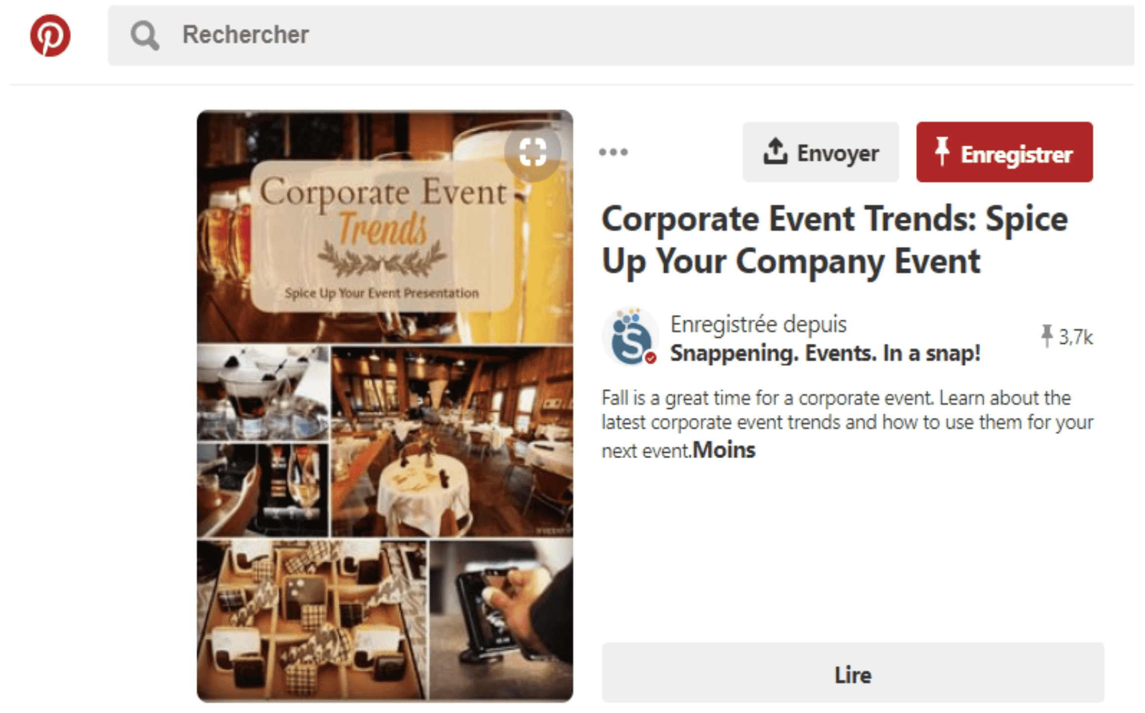This screenshot has width=1145, height=713.
Task: Save the pin with Enregistrer
Action: (1004, 153)
